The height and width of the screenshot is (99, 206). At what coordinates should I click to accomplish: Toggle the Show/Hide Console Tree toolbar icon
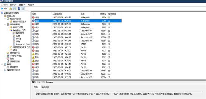coord(14,9)
